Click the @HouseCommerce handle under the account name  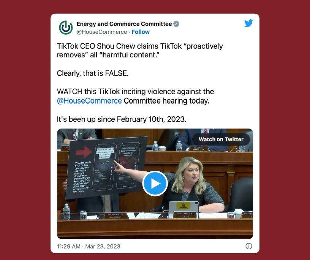(101, 32)
